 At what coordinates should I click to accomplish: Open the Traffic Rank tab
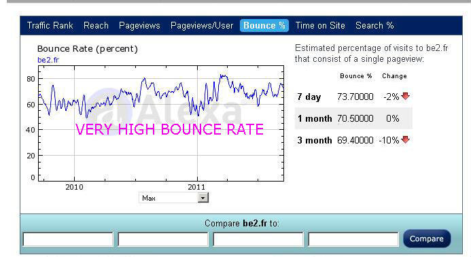coord(50,26)
